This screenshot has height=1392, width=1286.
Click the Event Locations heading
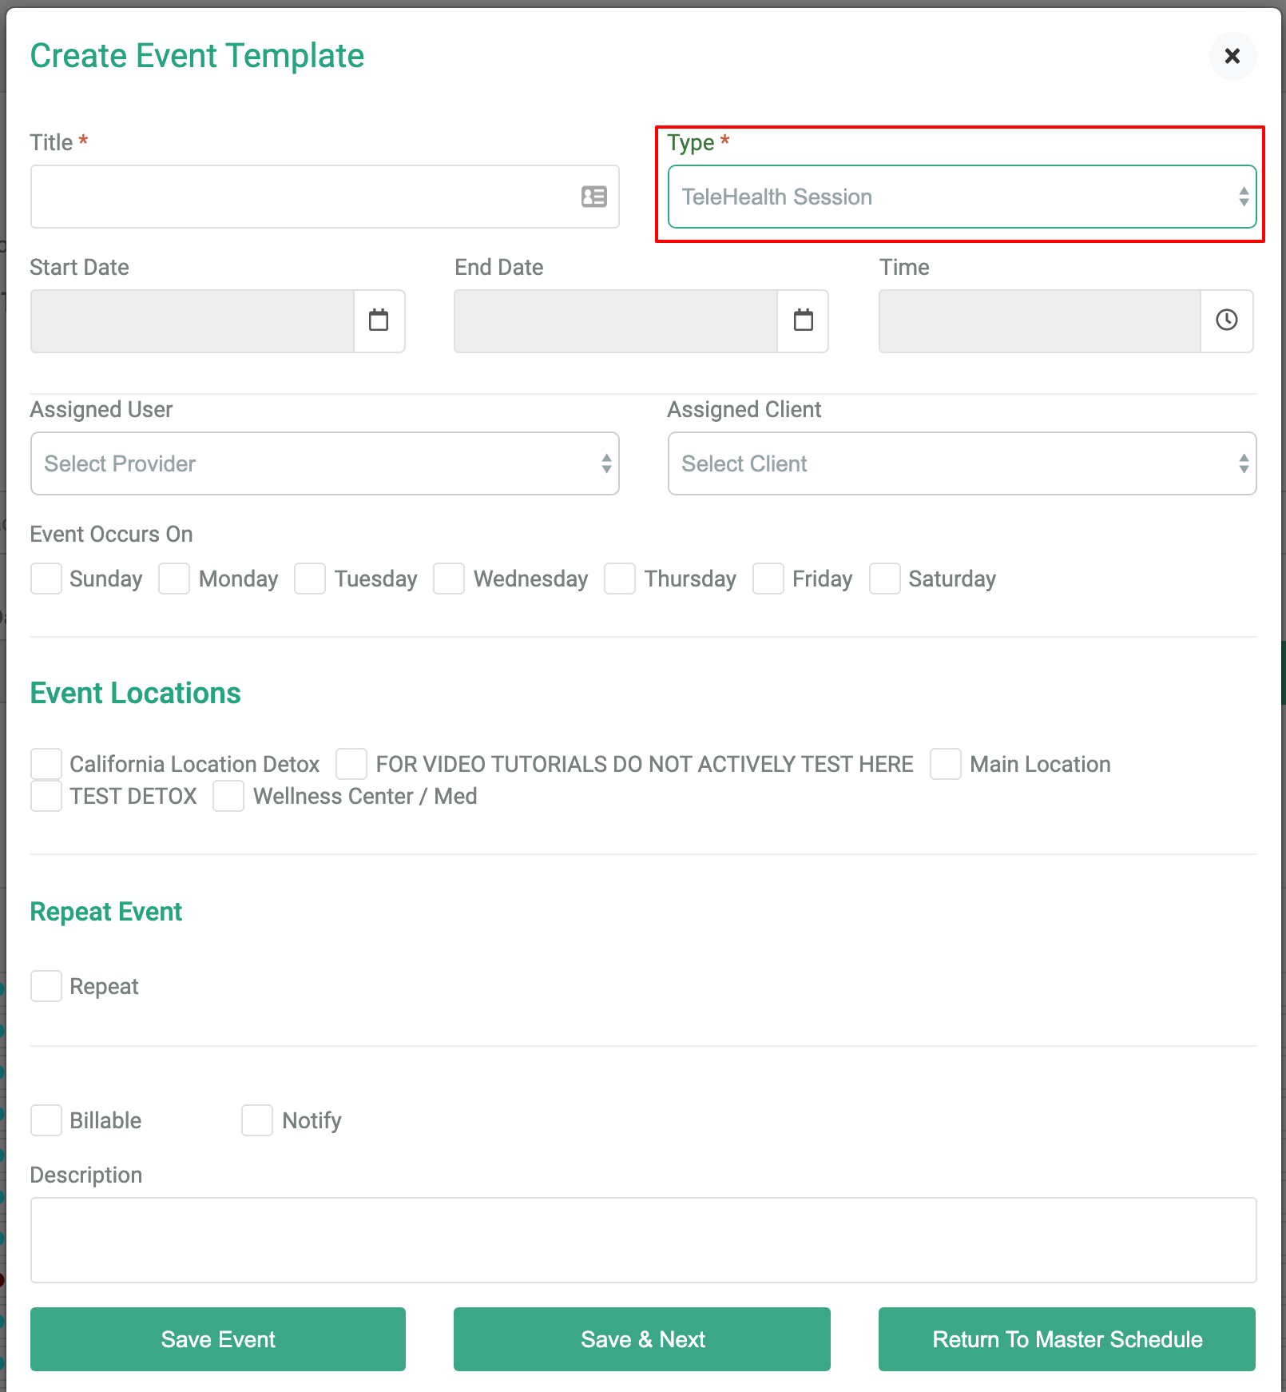136,694
